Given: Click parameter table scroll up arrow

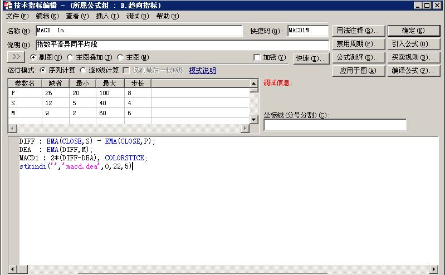Looking at the screenshot, I should point(254,84).
